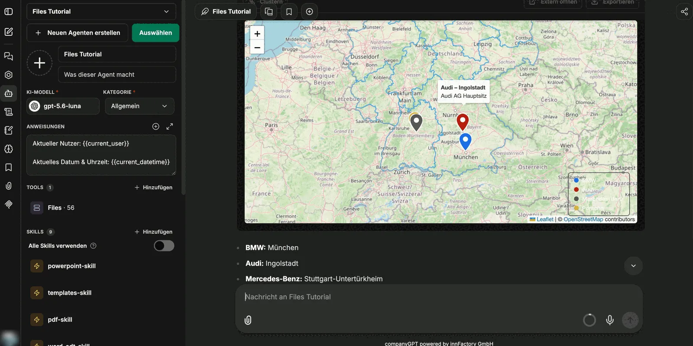Click the gray Mercedes-Benz map marker
Image resolution: width=693 pixels, height=346 pixels.
coord(416,122)
